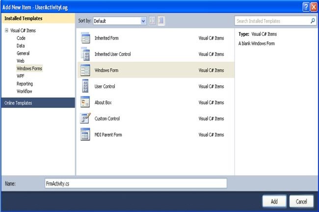Open the Installed Templates section

pos(38,18)
